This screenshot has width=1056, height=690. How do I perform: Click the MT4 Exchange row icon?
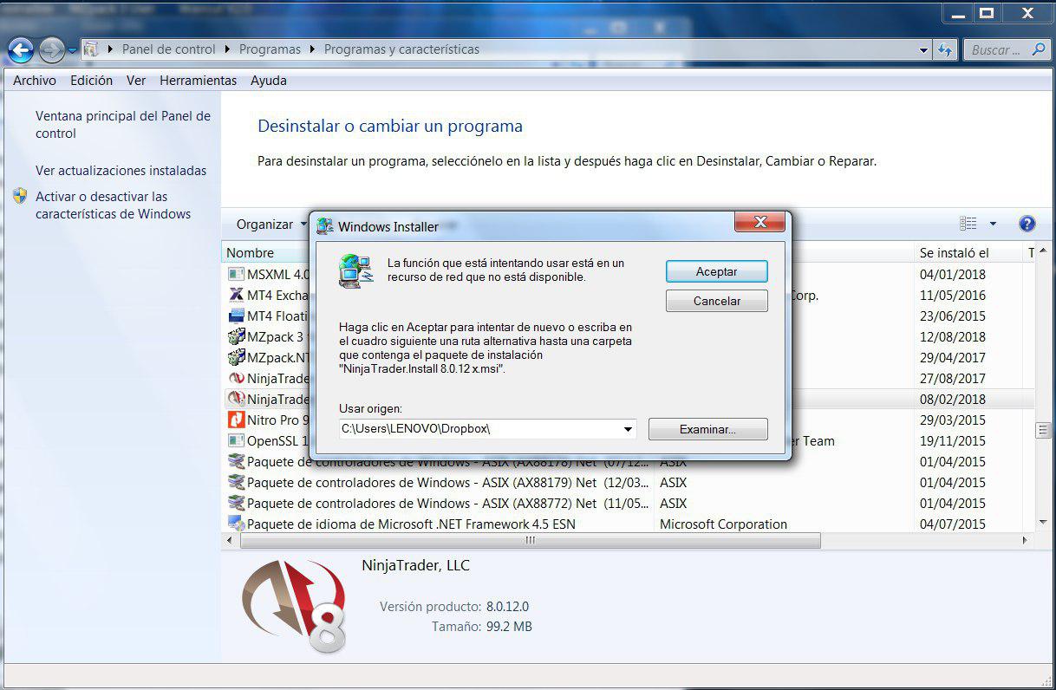click(x=236, y=295)
